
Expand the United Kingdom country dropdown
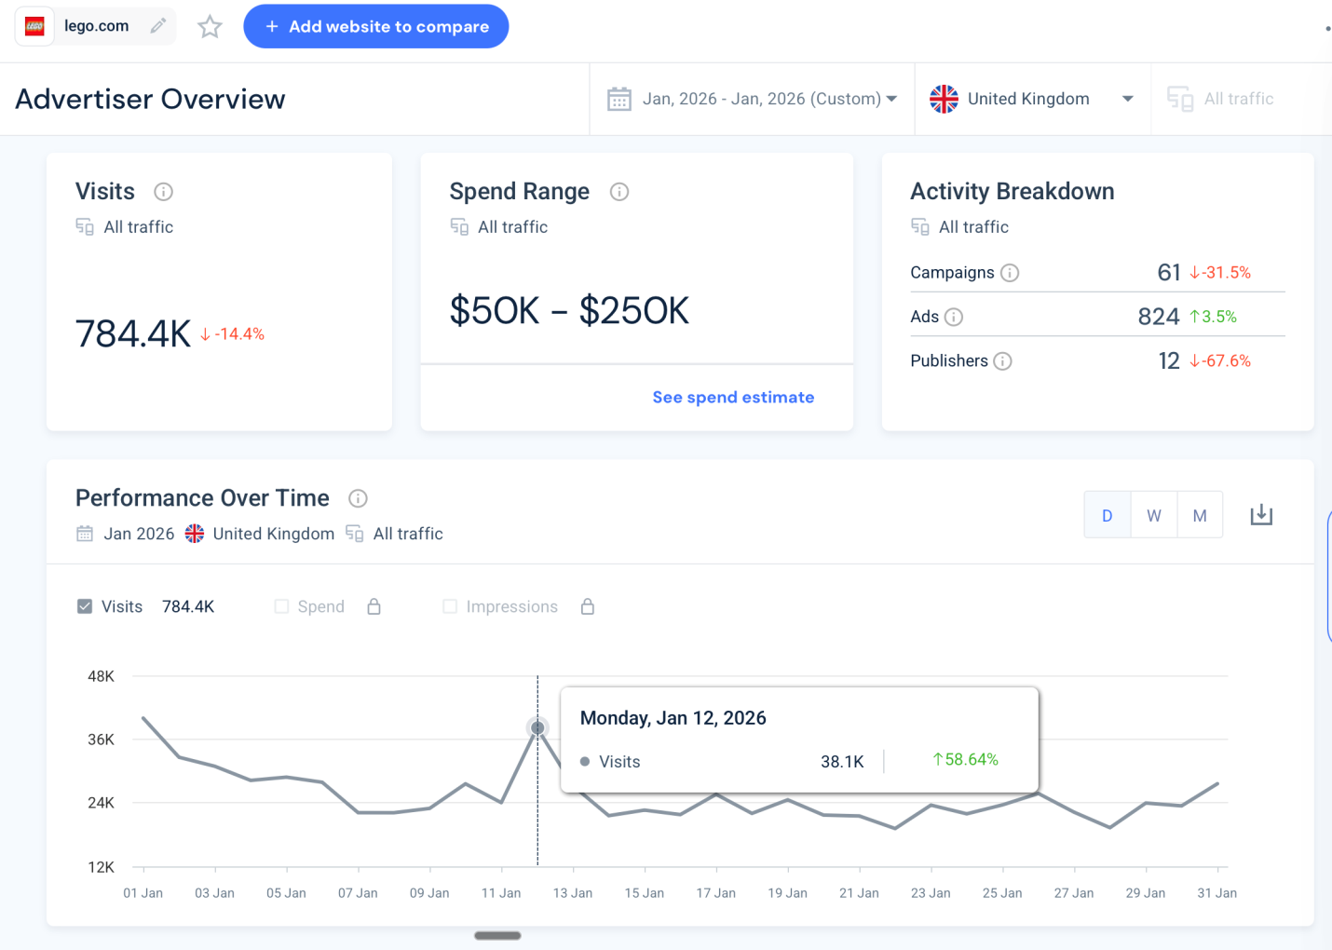1032,99
